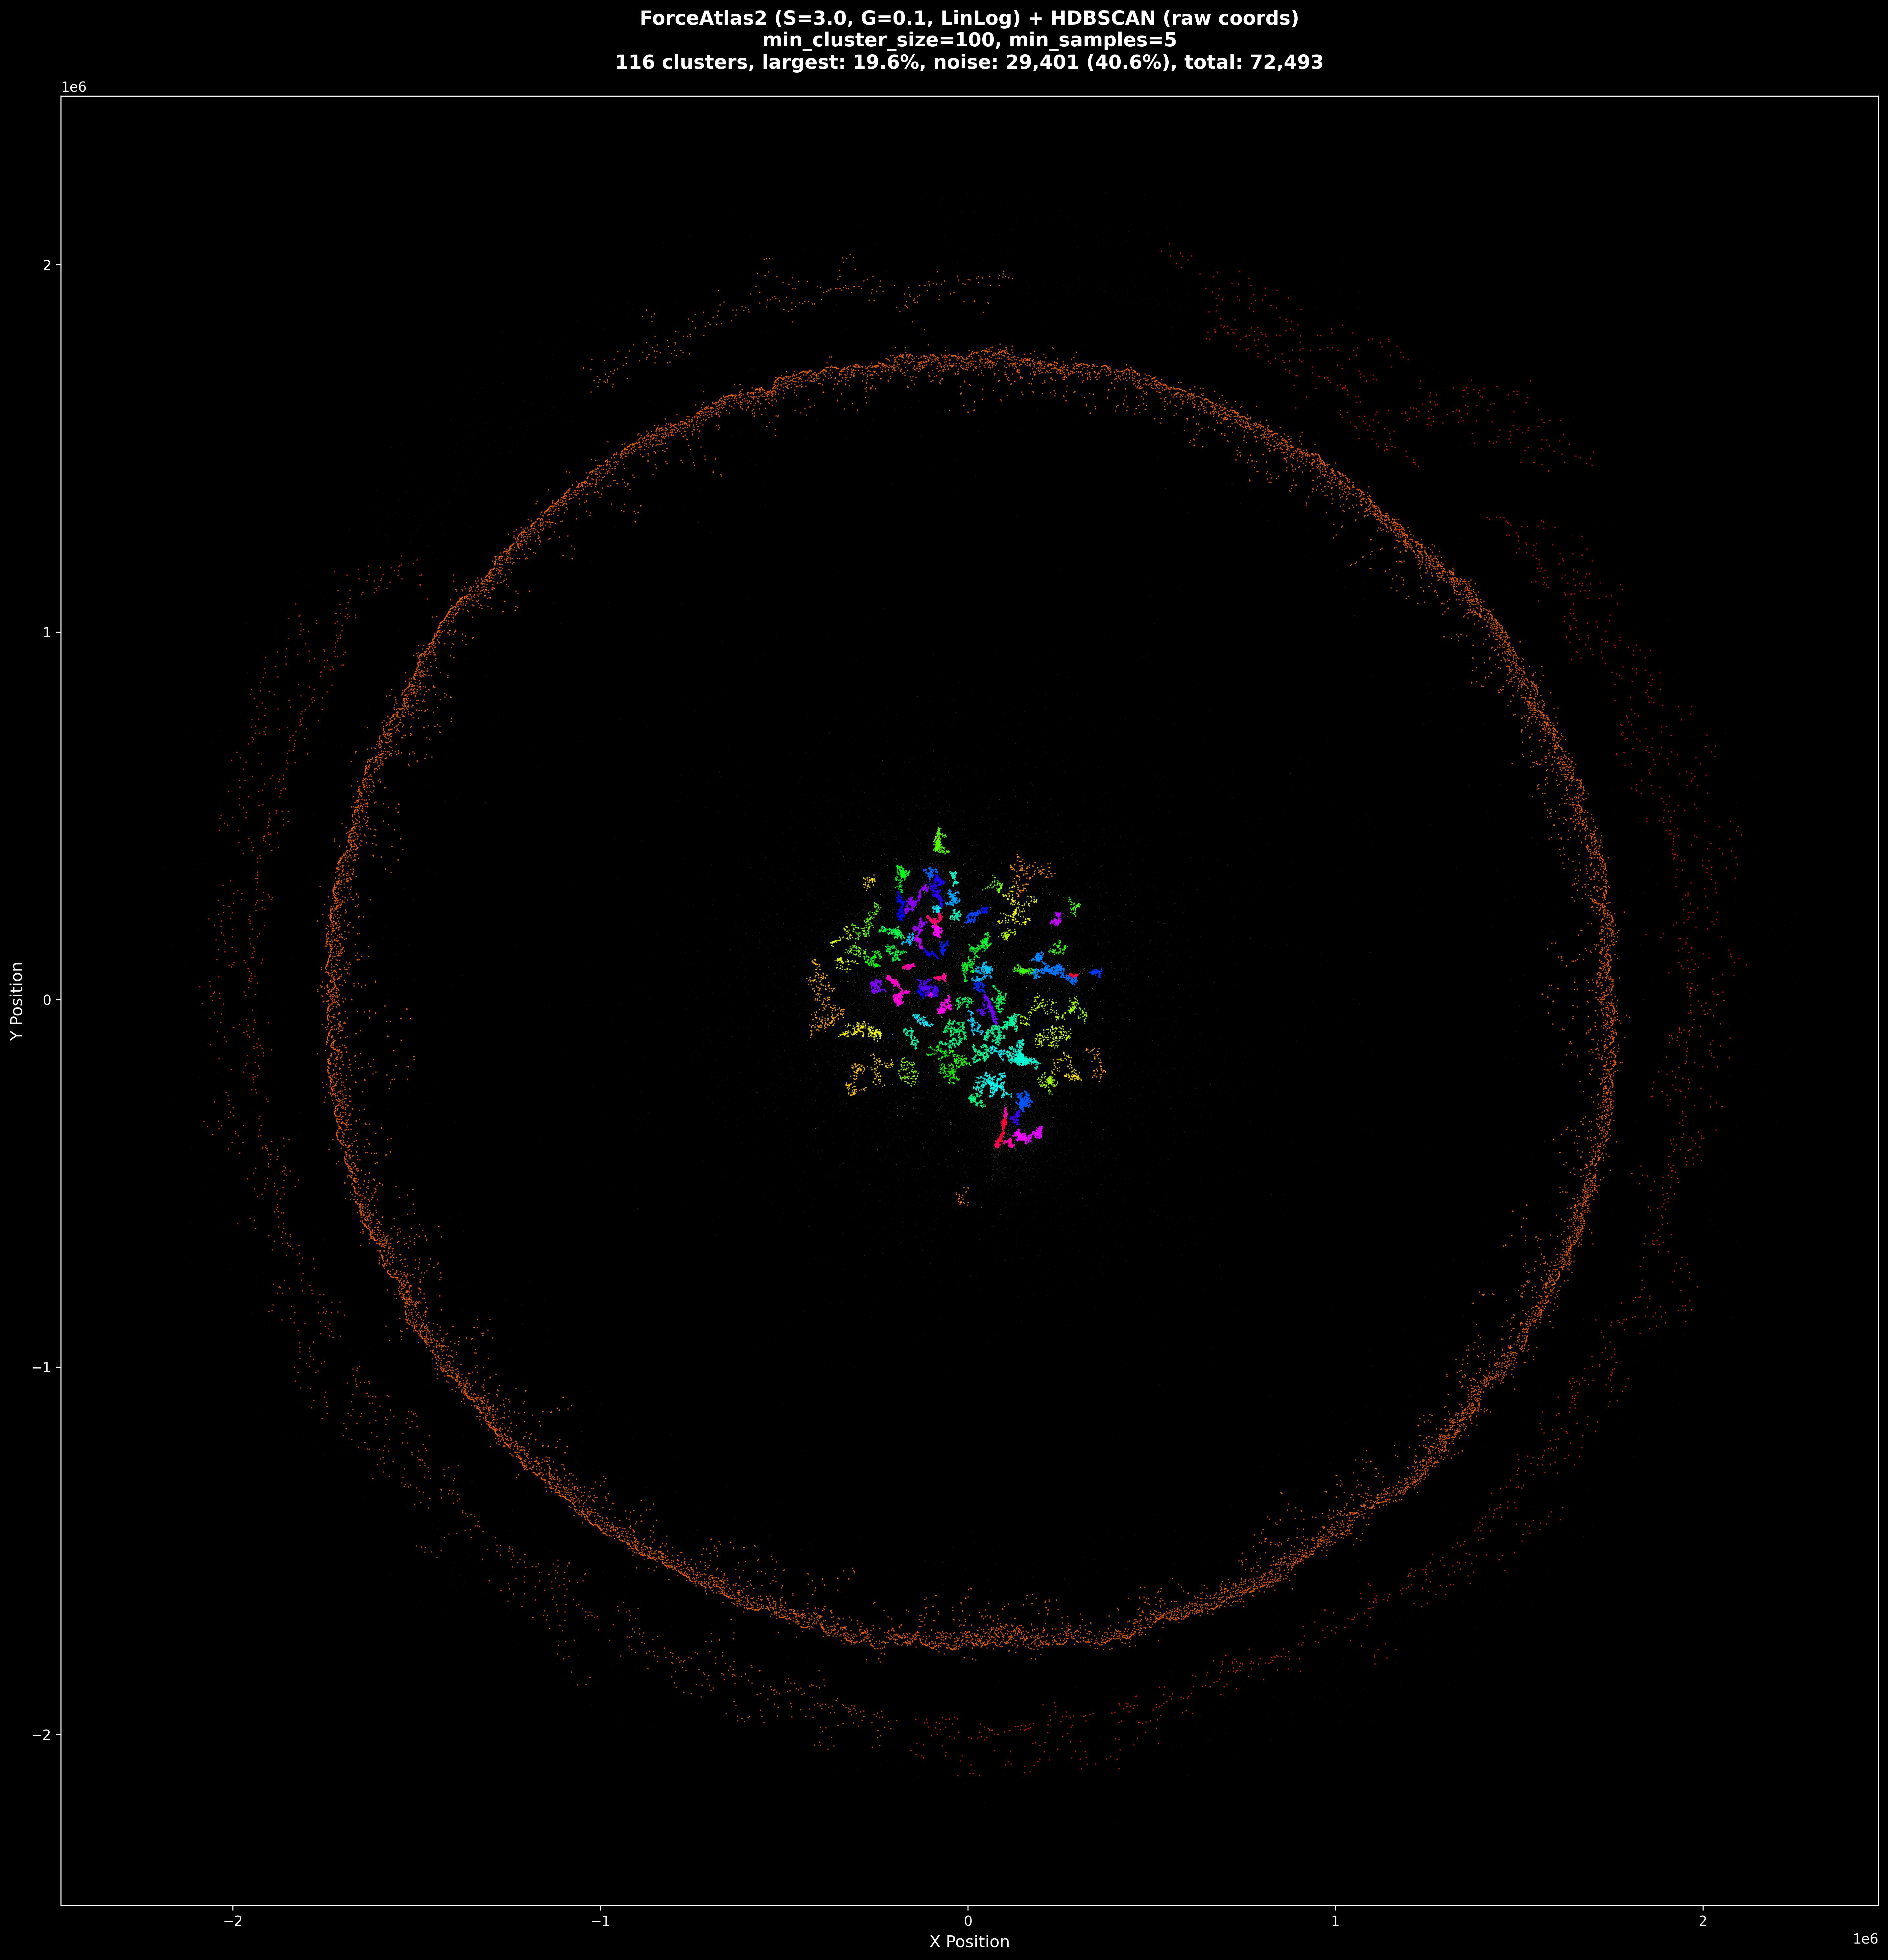1888x1960 pixels.
Task: Click the '1e6' exponent above the y-axis
Action: [74, 87]
